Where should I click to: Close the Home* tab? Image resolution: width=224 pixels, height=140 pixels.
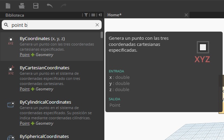(186, 15)
